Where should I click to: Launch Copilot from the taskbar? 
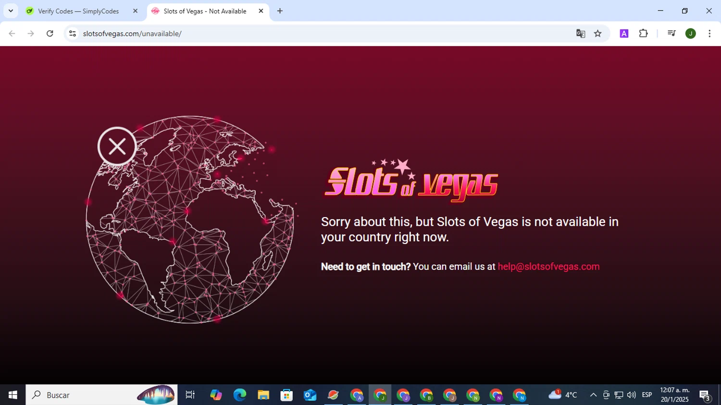216,395
